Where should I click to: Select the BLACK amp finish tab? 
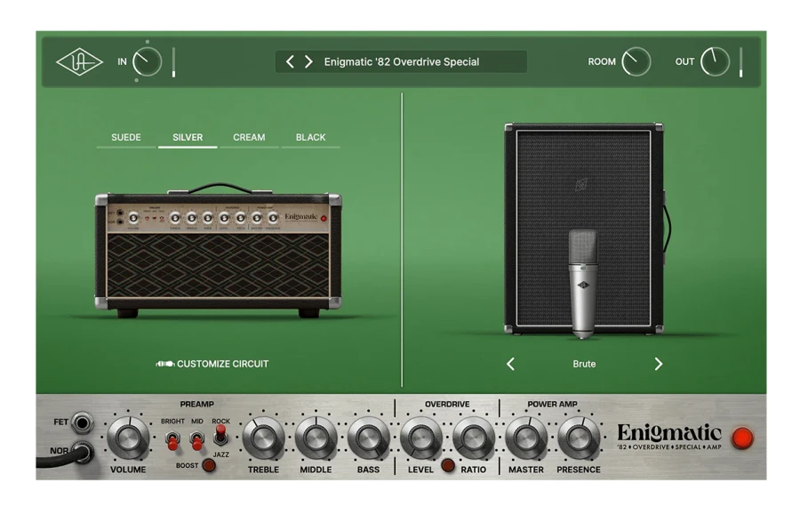311,137
